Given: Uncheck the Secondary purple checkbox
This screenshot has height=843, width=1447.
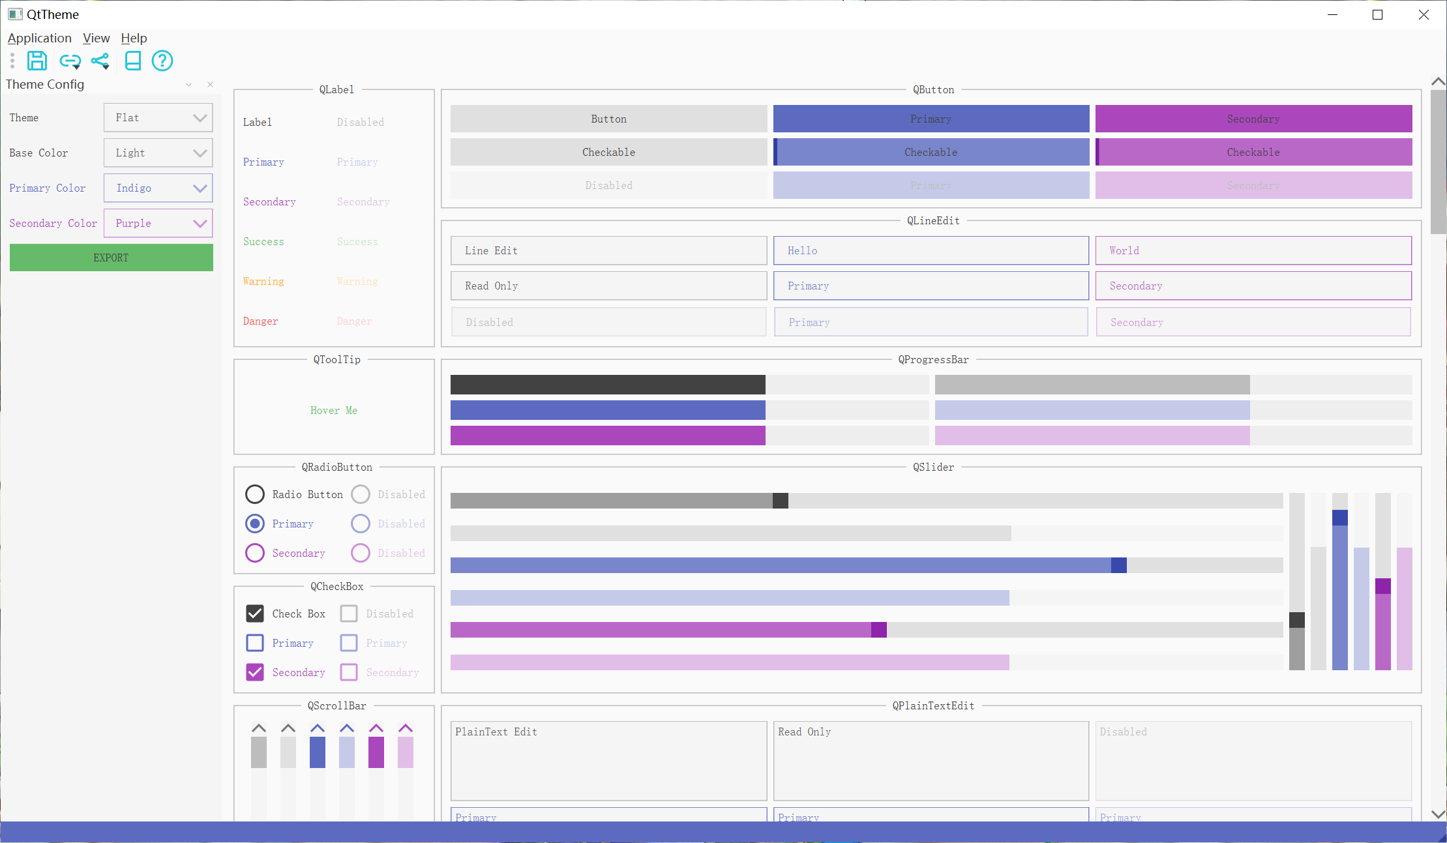Looking at the screenshot, I should tap(255, 672).
